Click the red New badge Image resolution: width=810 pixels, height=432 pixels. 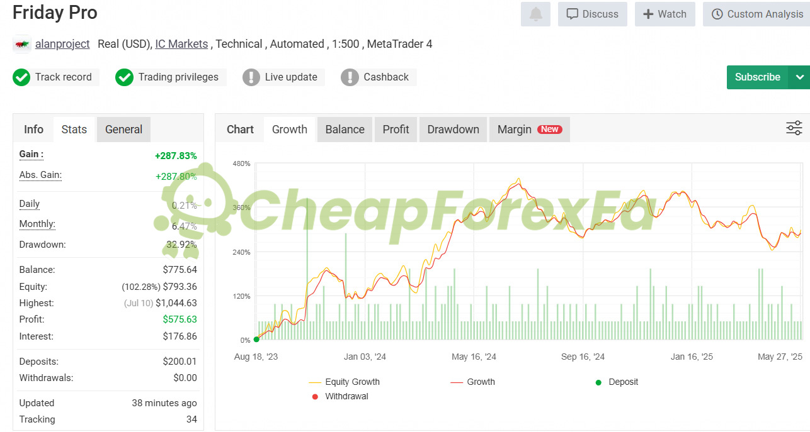[550, 130]
